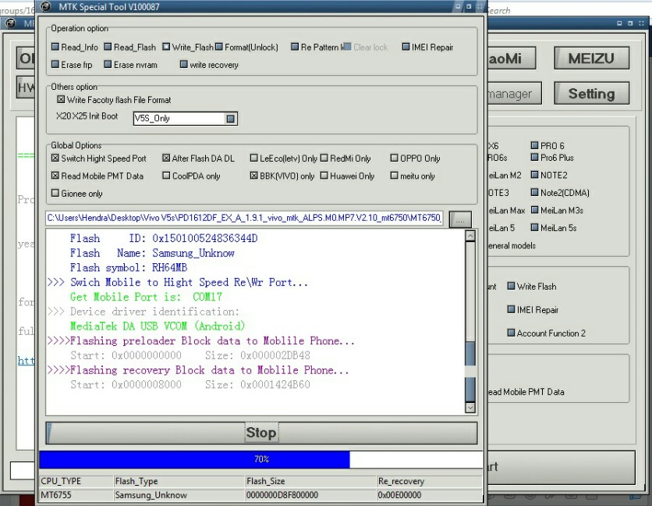Disable BBK(VIVO) only option
This screenshot has width=652, height=506.
[x=253, y=176]
